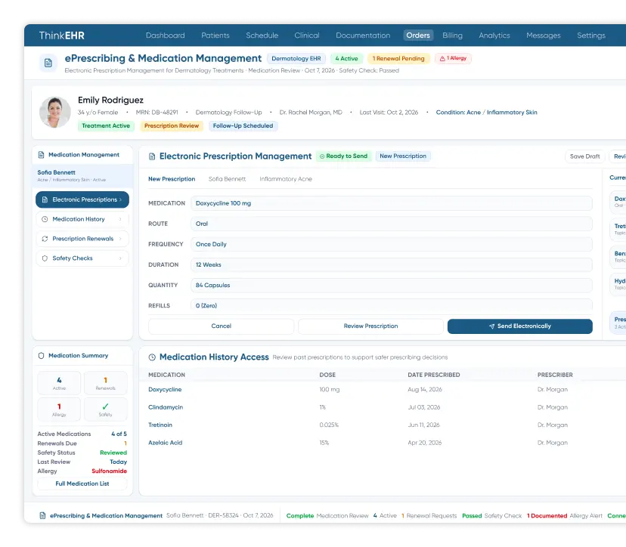Viewport: 626px width, 547px height.
Task: Click the 1 Renewals summary tile
Action: (105, 383)
